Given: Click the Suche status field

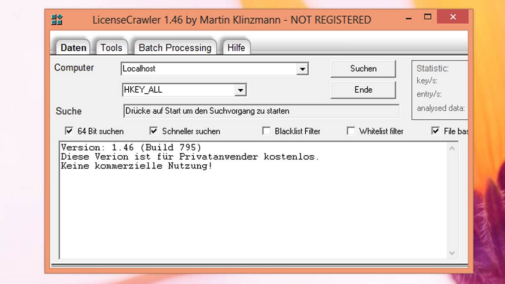Looking at the screenshot, I should point(261,111).
